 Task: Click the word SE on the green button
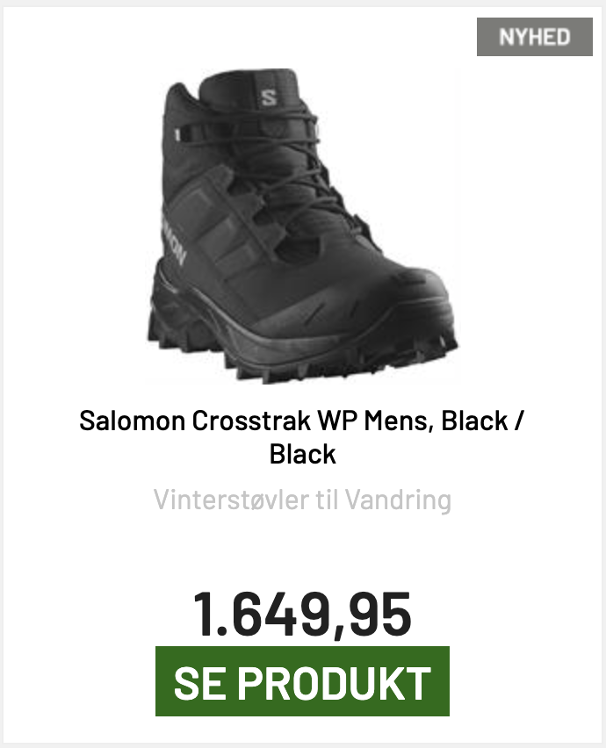click(x=200, y=682)
